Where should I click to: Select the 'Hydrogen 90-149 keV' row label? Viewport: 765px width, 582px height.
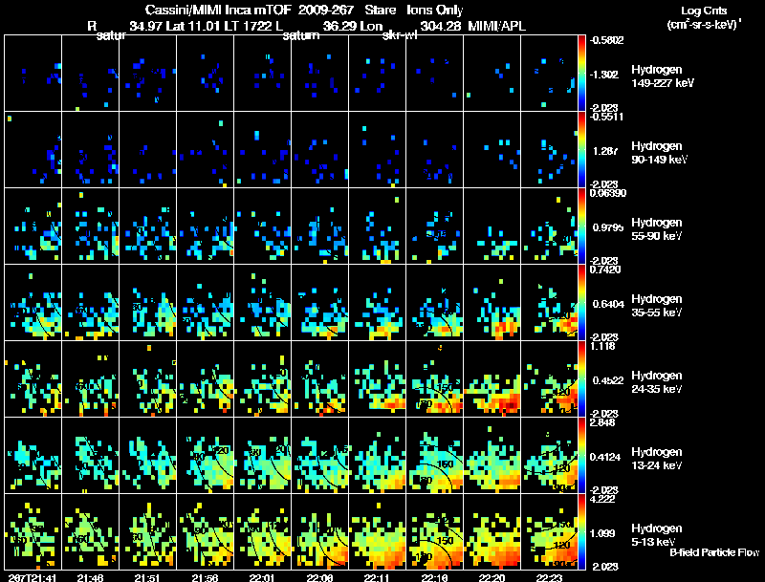point(660,153)
